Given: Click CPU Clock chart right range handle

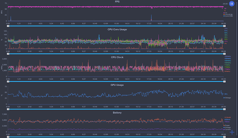Looking at the screenshot, I should coord(224,82).
